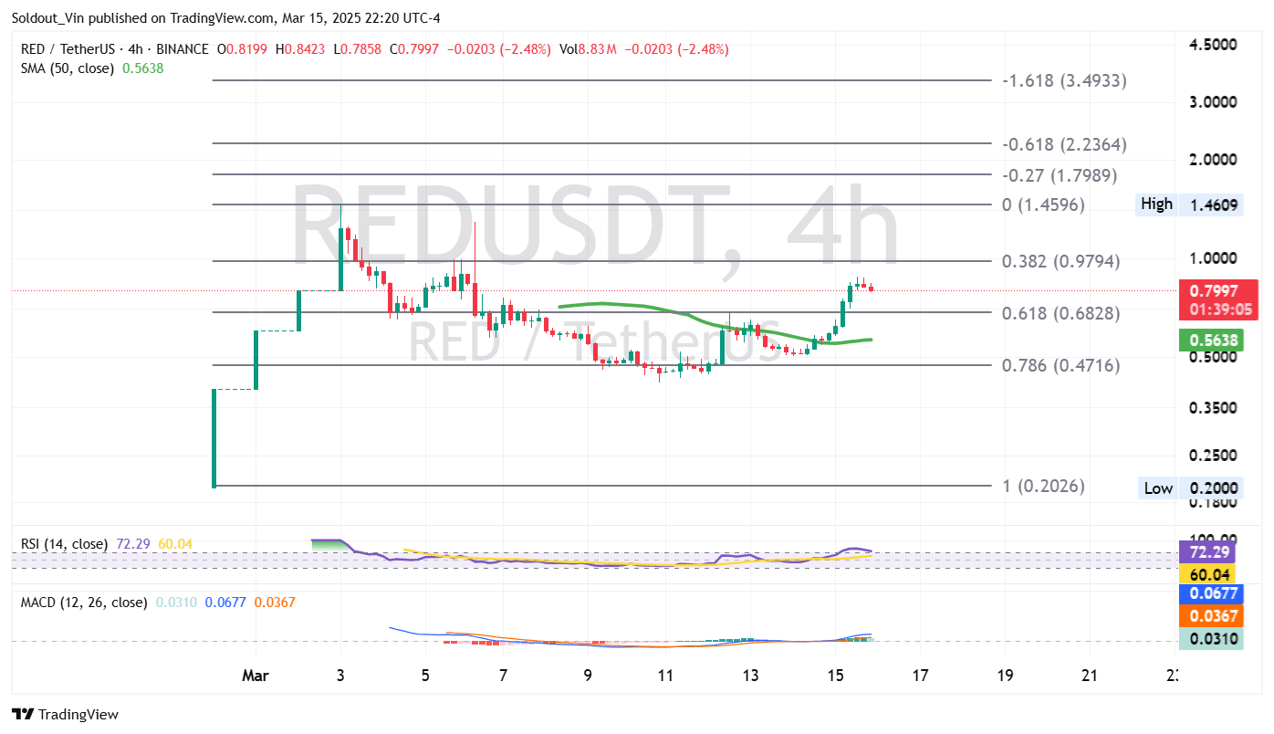1274x734 pixels.
Task: Click the RSI legend value 72.29
Action: click(133, 544)
